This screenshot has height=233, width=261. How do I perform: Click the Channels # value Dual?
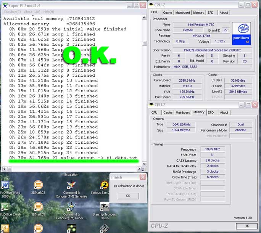click(x=241, y=125)
